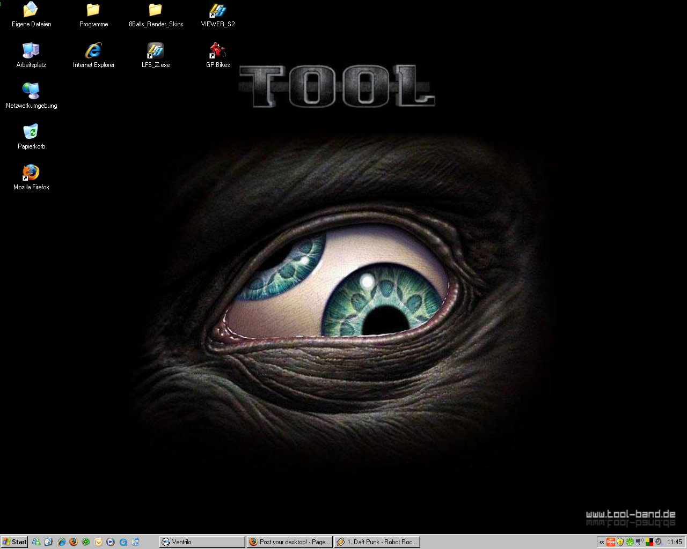This screenshot has width=687, height=549.
Task: Switch to the Ventrilo taskbar window
Action: coord(202,542)
